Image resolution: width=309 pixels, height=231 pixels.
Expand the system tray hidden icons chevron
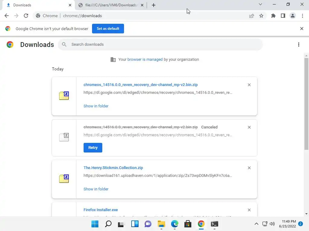coord(256,224)
